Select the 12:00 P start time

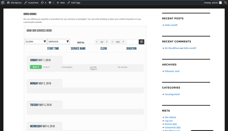[46, 67]
